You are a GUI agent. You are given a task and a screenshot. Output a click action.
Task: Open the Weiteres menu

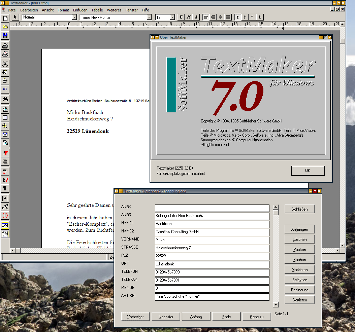[x=114, y=10]
